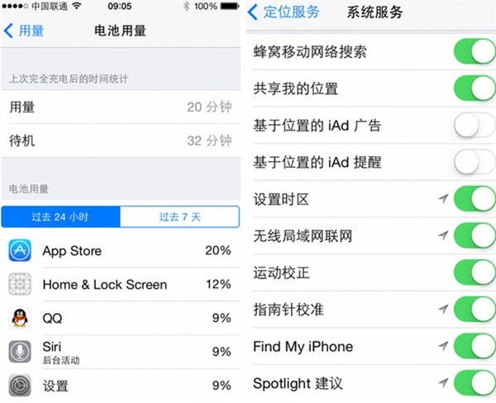Tap the battery icon in status bar
The image size is (496, 403).
pos(230,6)
